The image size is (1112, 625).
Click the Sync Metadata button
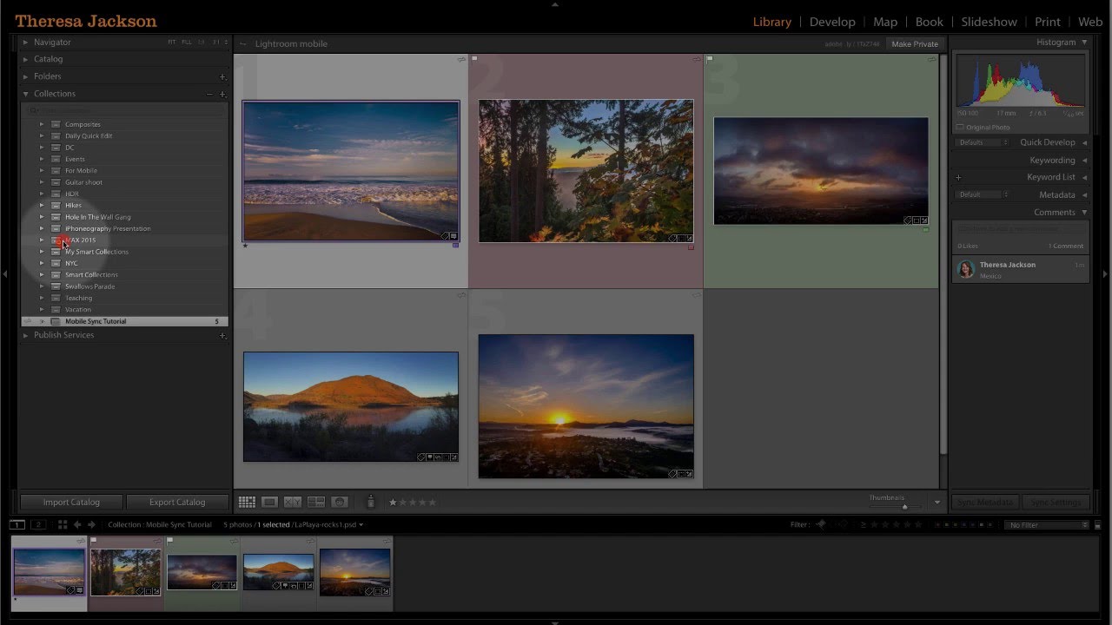click(985, 503)
